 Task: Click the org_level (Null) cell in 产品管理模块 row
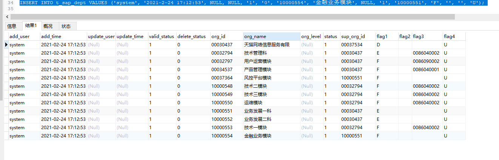coord(311,70)
